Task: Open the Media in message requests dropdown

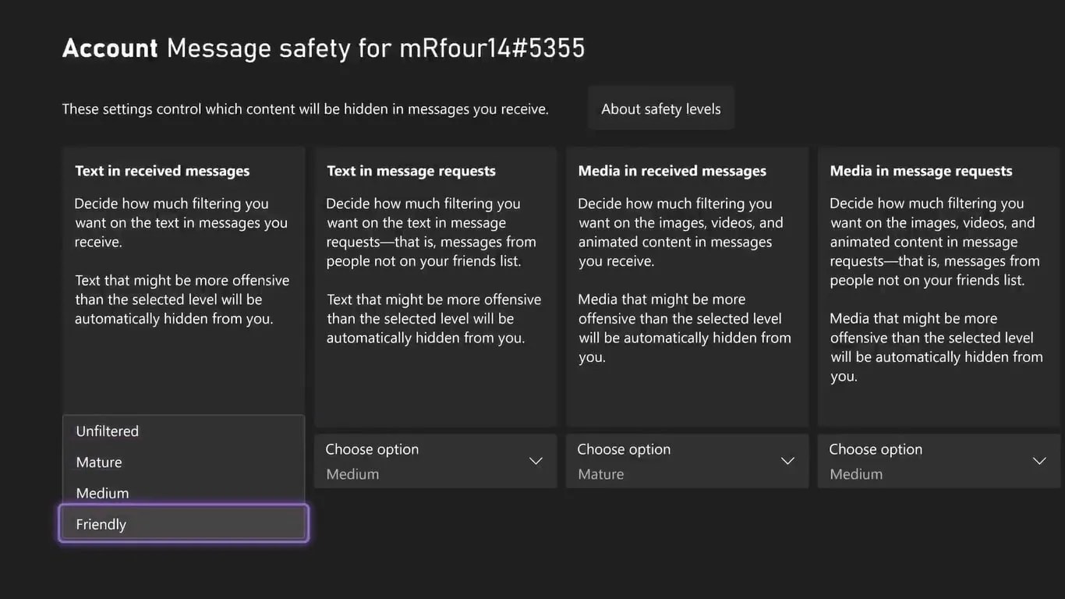Action: pyautogui.click(x=939, y=460)
